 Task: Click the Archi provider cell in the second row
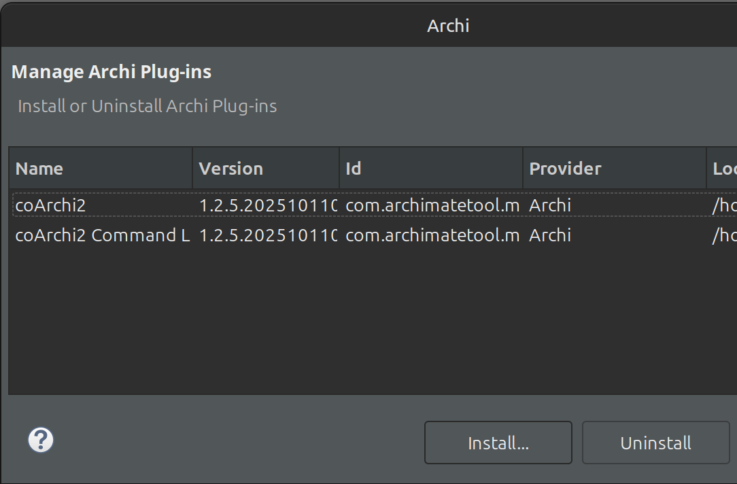[x=550, y=235]
